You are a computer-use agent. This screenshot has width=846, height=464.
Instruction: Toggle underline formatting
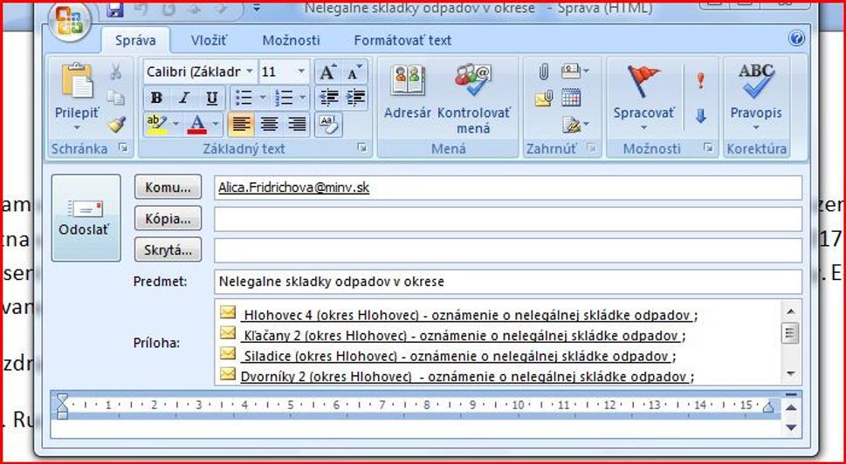point(212,98)
